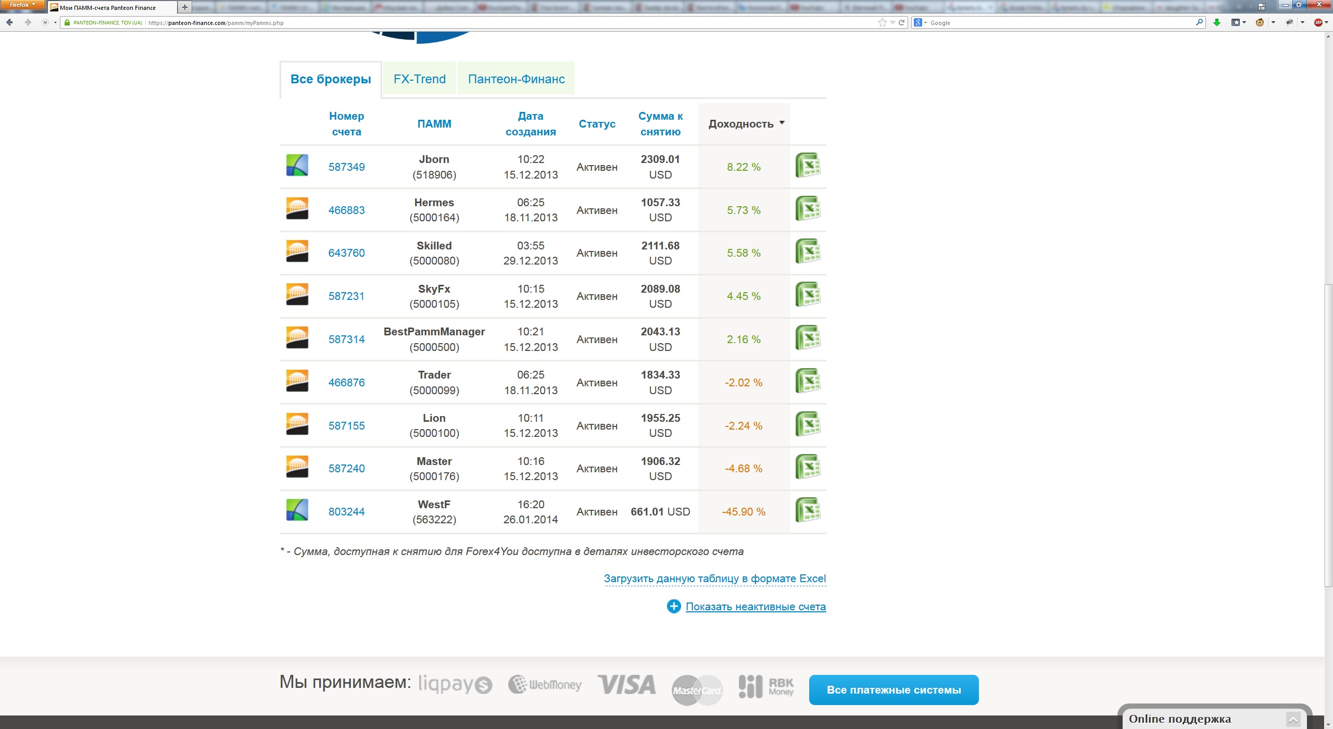This screenshot has width=1333, height=729.
Task: Switch to Пантеон-Финанс tab
Action: pyautogui.click(x=516, y=79)
